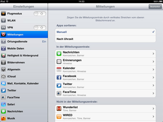Tap the 'Apps sortieren:' section header
Viewport: 163px width, 122px height.
67,25
